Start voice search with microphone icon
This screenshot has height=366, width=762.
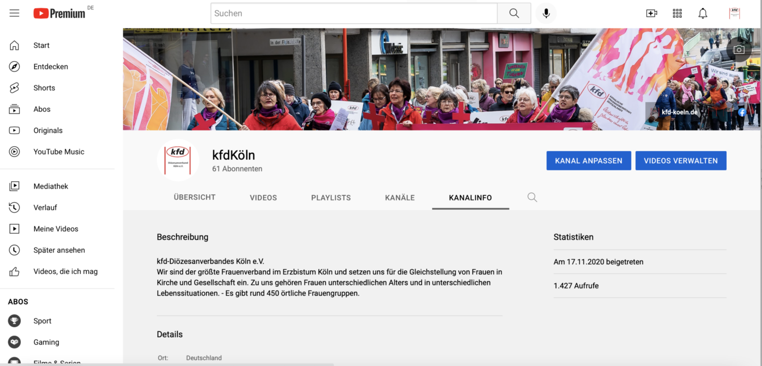(x=546, y=13)
